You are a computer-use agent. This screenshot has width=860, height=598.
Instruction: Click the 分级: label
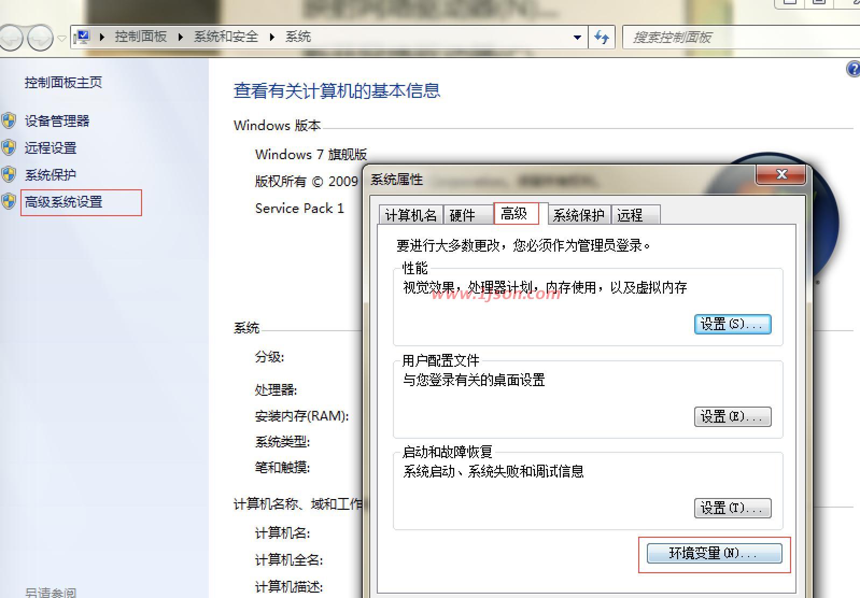click(x=270, y=357)
